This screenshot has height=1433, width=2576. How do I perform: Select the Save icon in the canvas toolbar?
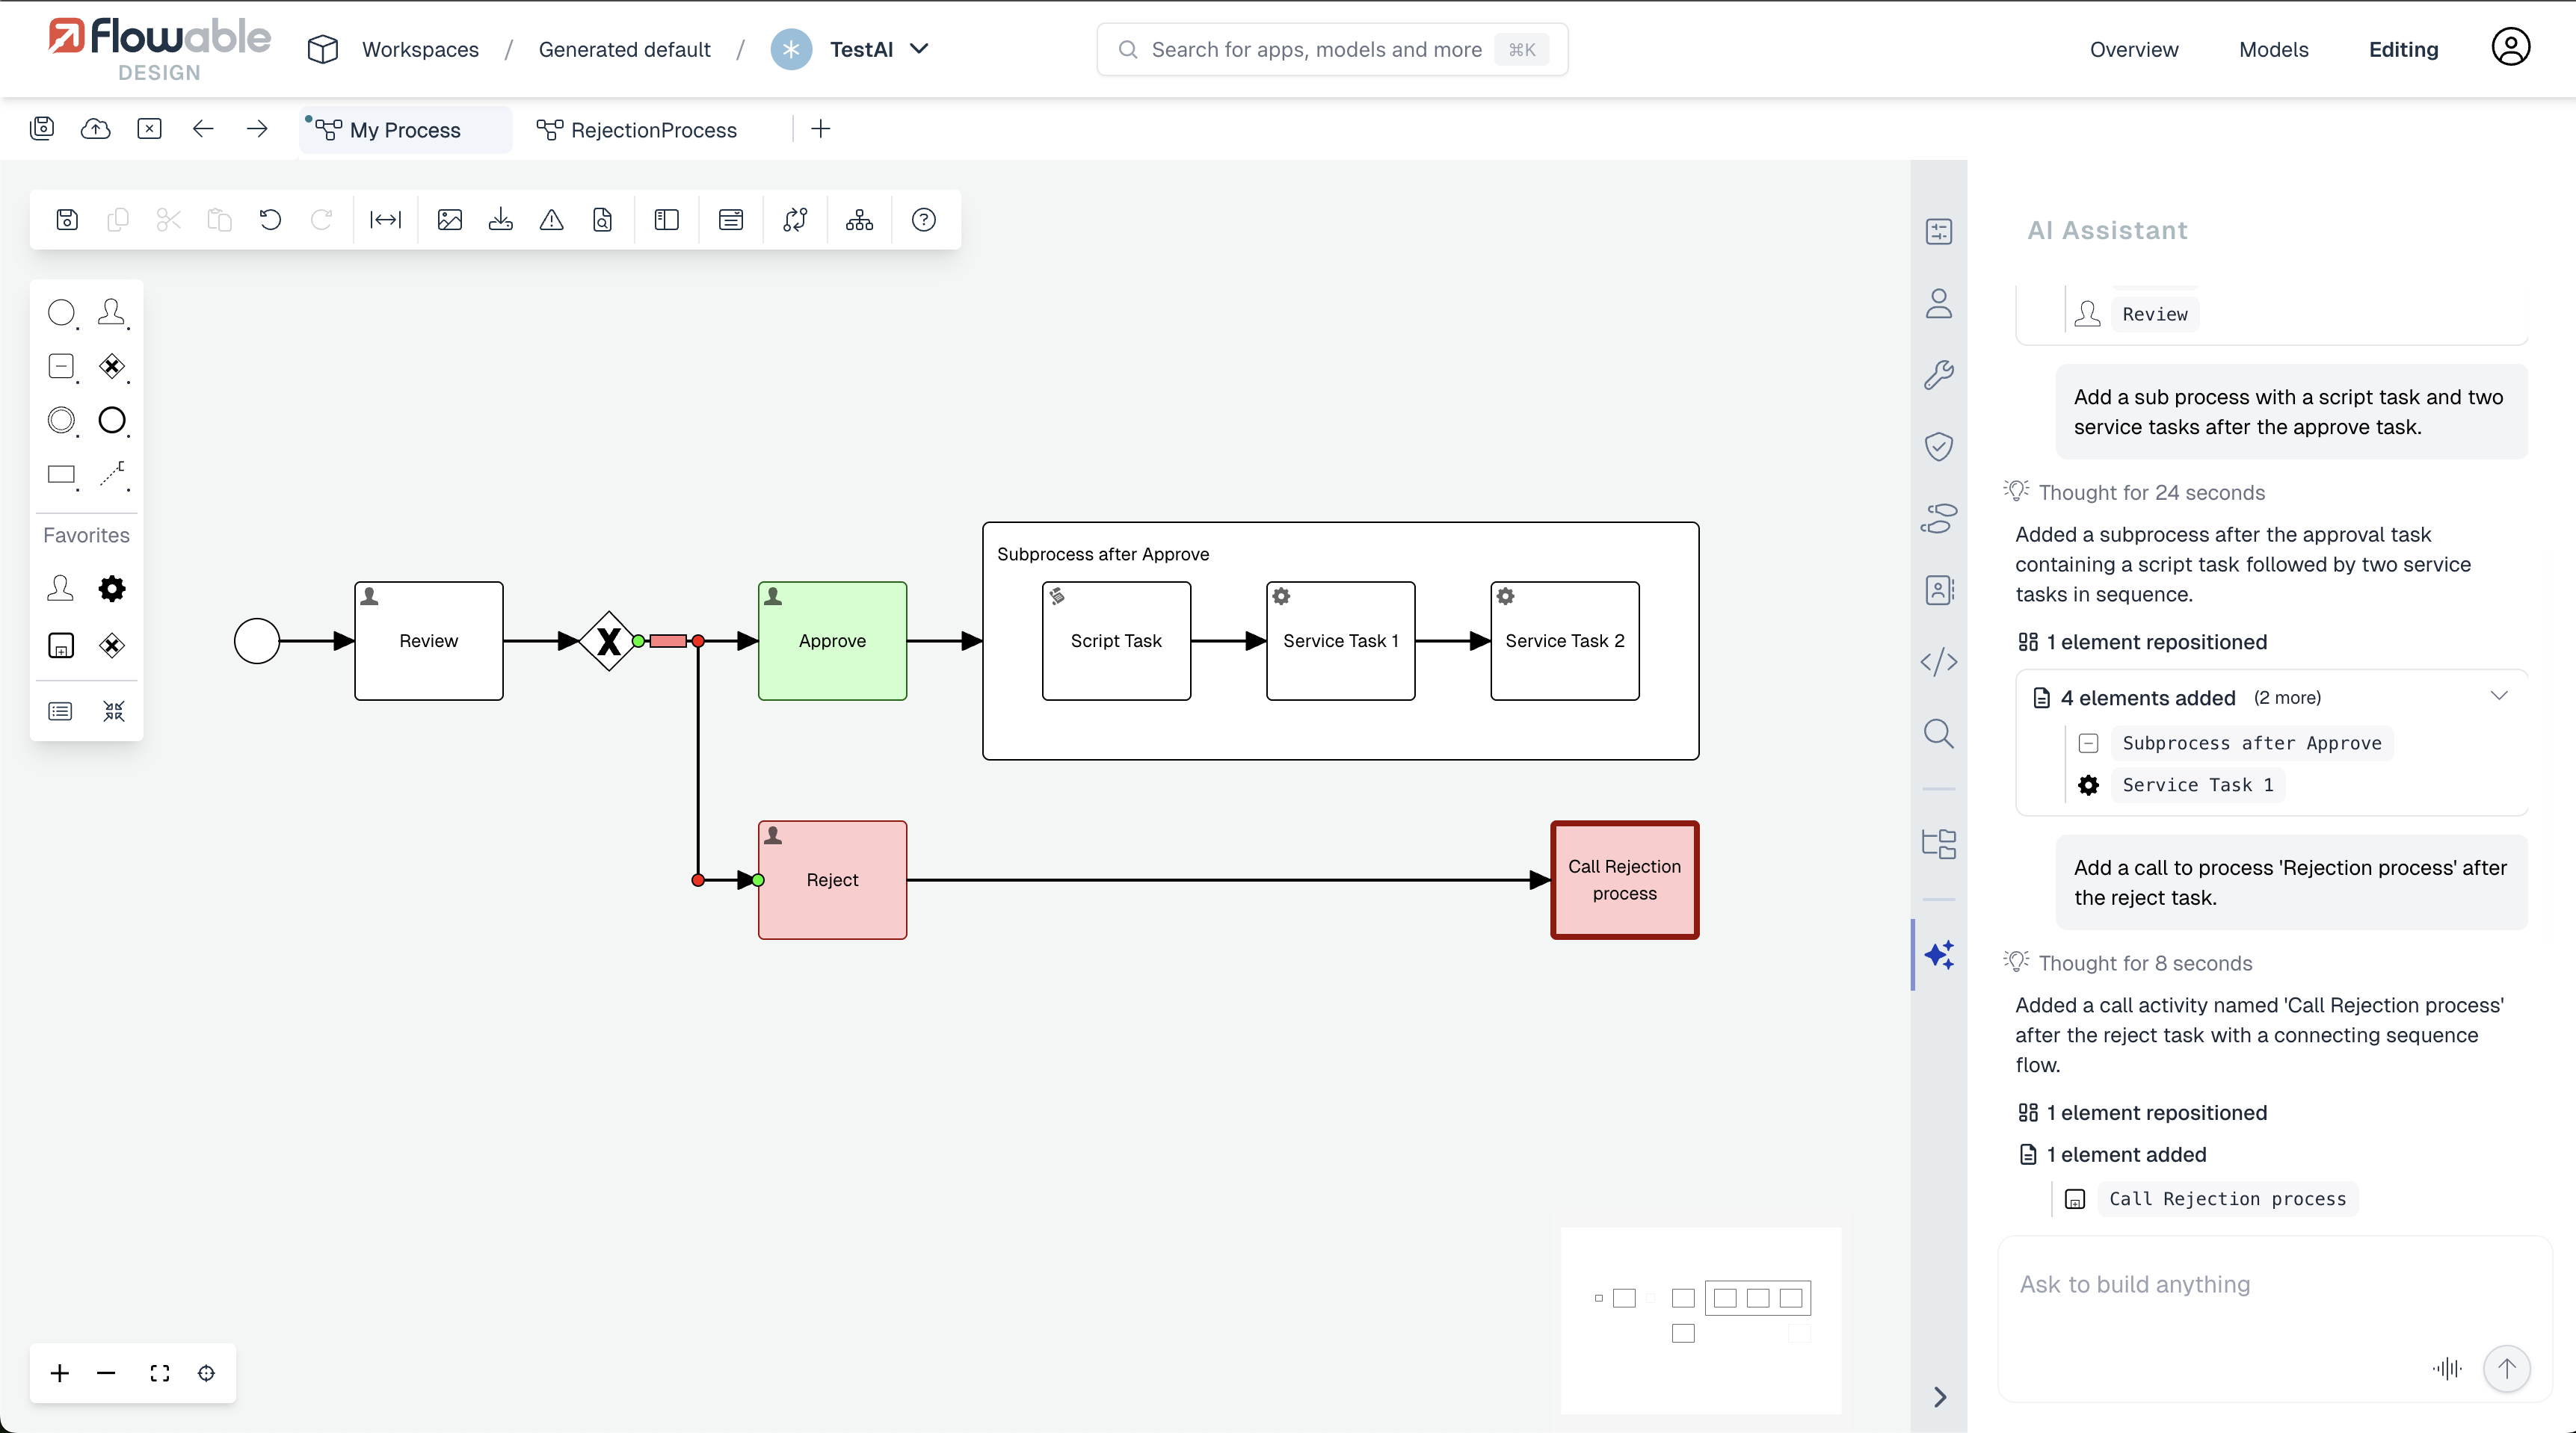(x=66, y=220)
